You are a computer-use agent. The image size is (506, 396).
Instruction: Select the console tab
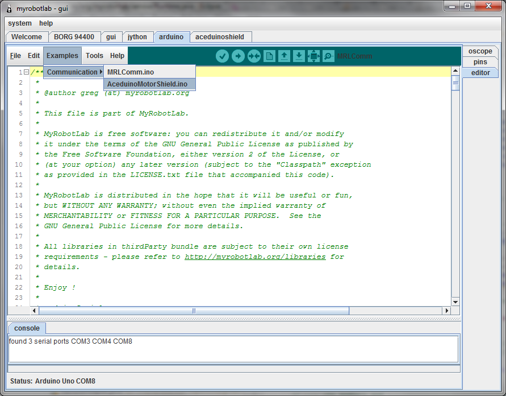pyautogui.click(x=27, y=328)
